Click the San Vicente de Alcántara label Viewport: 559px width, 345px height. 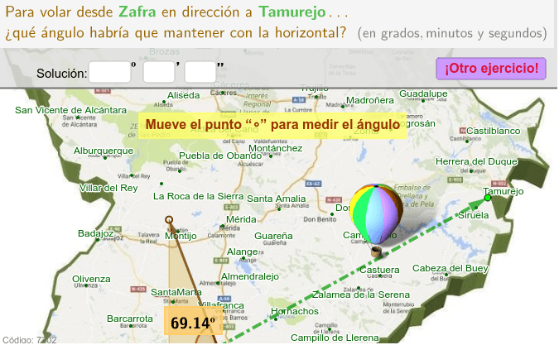(x=70, y=110)
